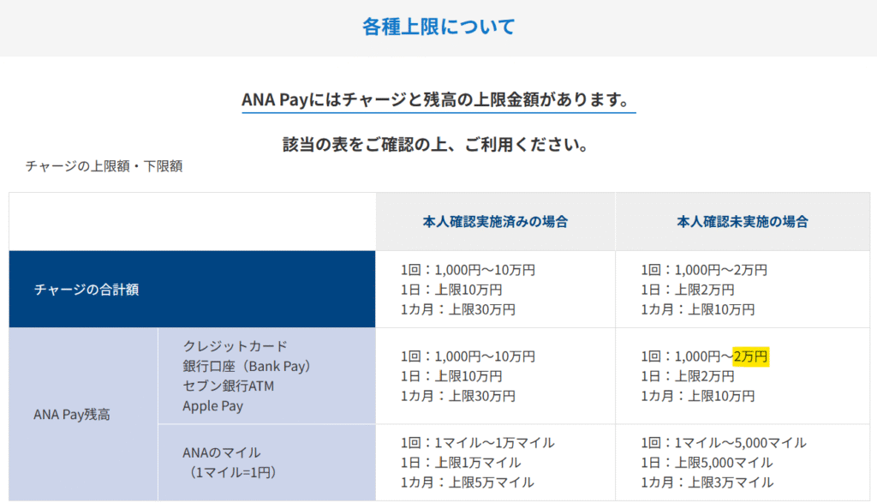Click the cell line "1回：1マイル〜5,000マイル"

(724, 443)
